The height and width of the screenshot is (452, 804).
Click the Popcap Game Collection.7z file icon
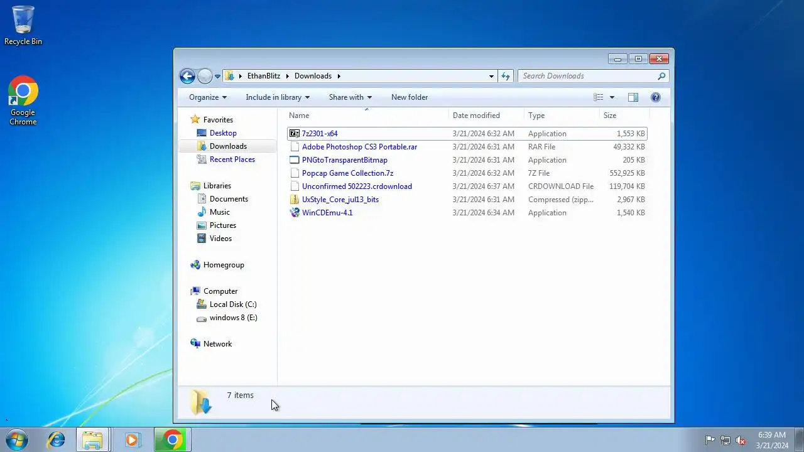295,173
